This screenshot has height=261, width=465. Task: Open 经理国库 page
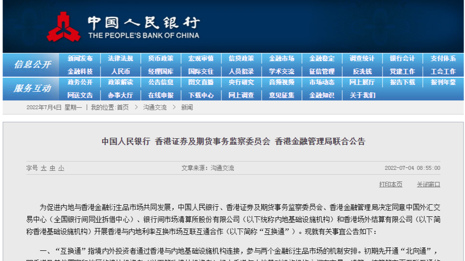pos(161,71)
